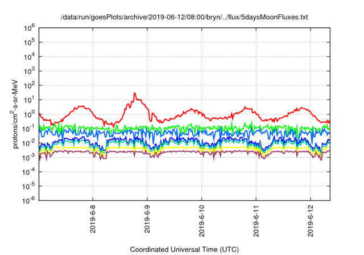Click the 2019-6-12 date tick label
The width and height of the screenshot is (364, 255).
point(311,221)
